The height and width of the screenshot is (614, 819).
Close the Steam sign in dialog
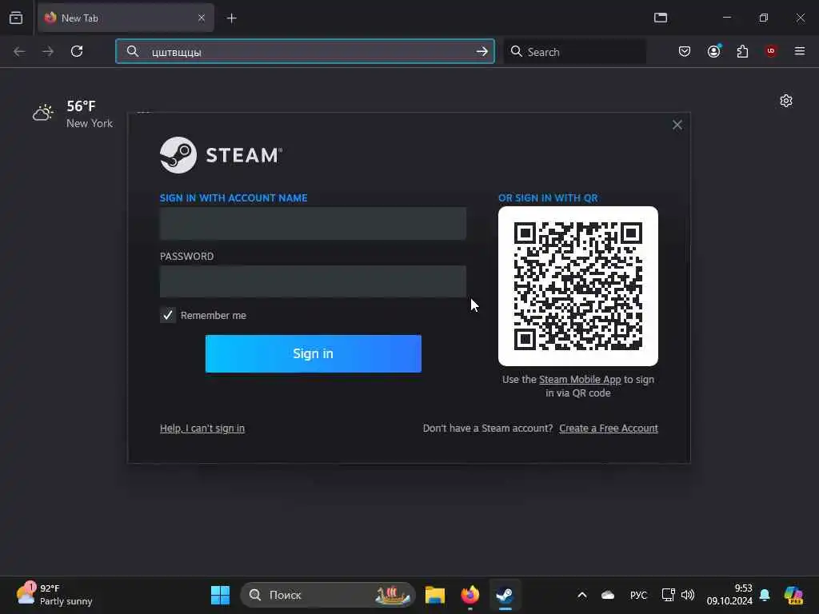point(677,125)
